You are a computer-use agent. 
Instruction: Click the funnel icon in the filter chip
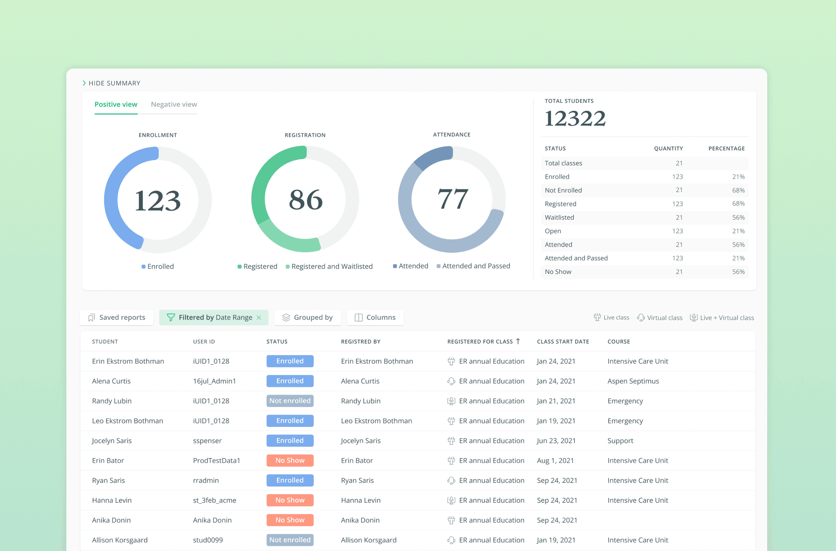[x=171, y=318]
